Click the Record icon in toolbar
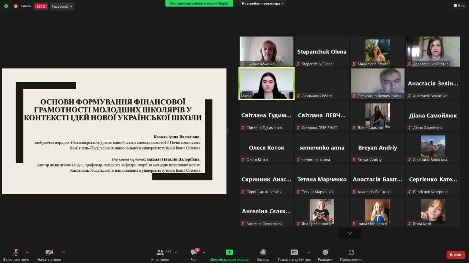Viewport: 469px width, 263px height. (x=263, y=252)
